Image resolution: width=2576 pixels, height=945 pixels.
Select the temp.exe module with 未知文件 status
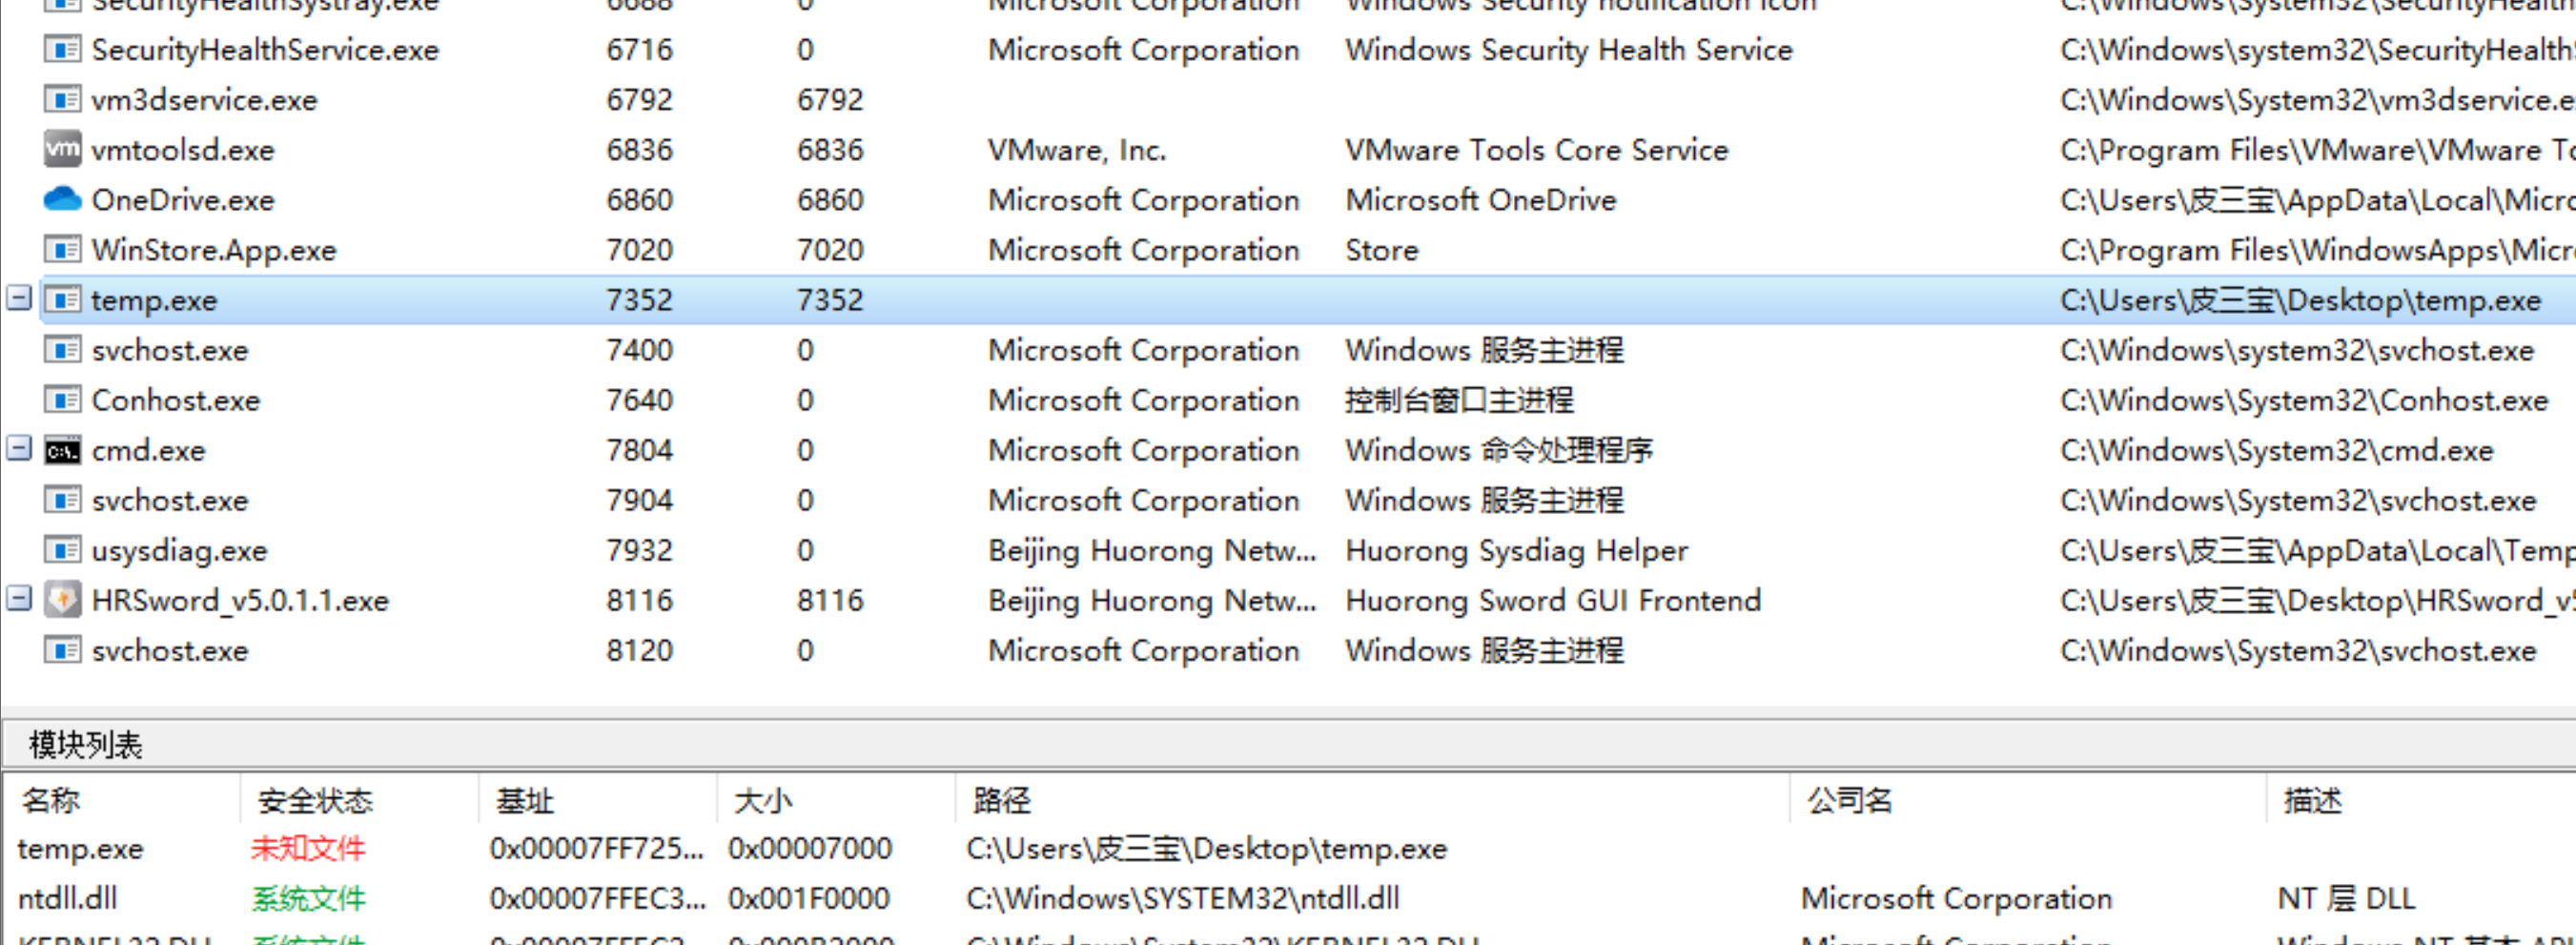coord(1288,848)
